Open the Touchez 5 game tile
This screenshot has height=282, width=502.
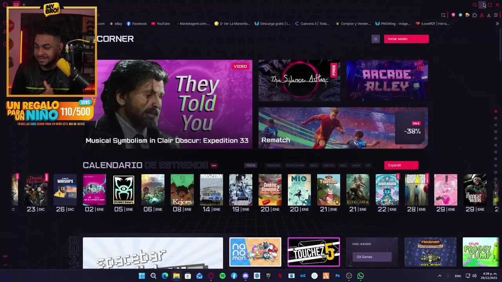point(314,252)
